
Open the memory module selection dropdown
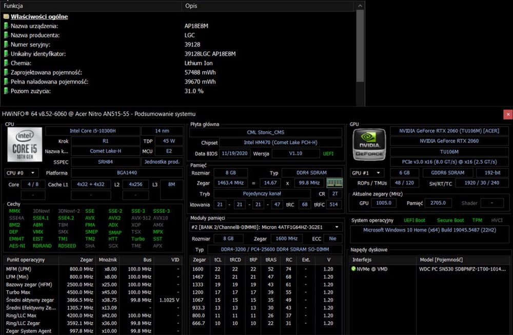point(265,227)
